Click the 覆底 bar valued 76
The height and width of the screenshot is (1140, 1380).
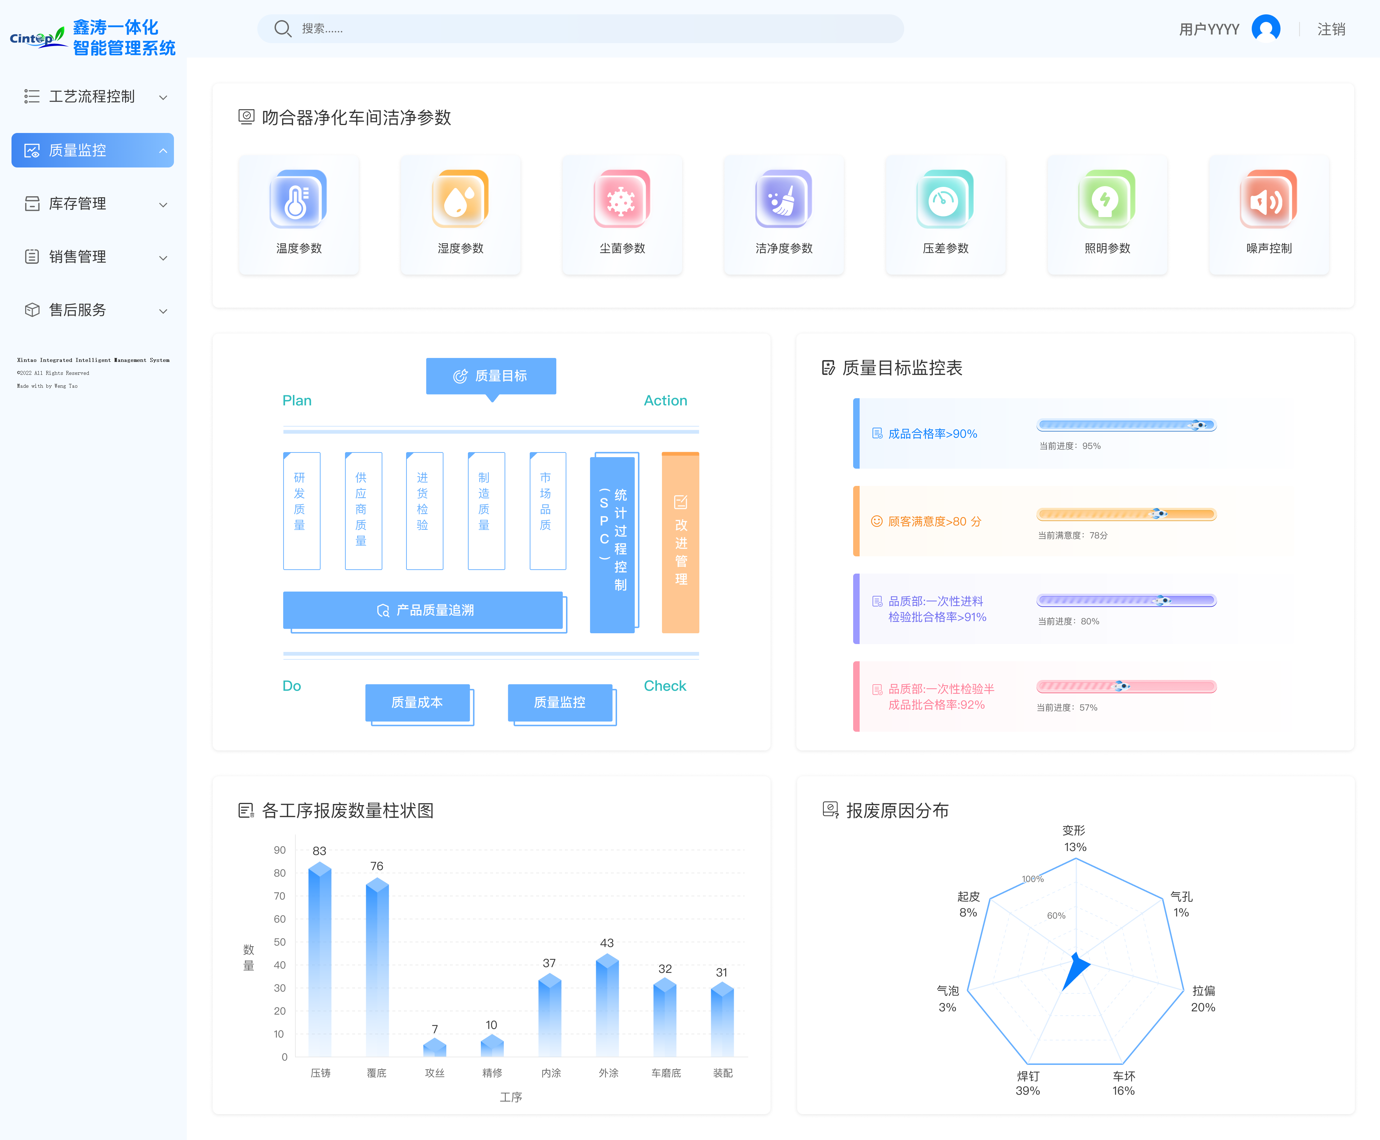click(x=377, y=967)
